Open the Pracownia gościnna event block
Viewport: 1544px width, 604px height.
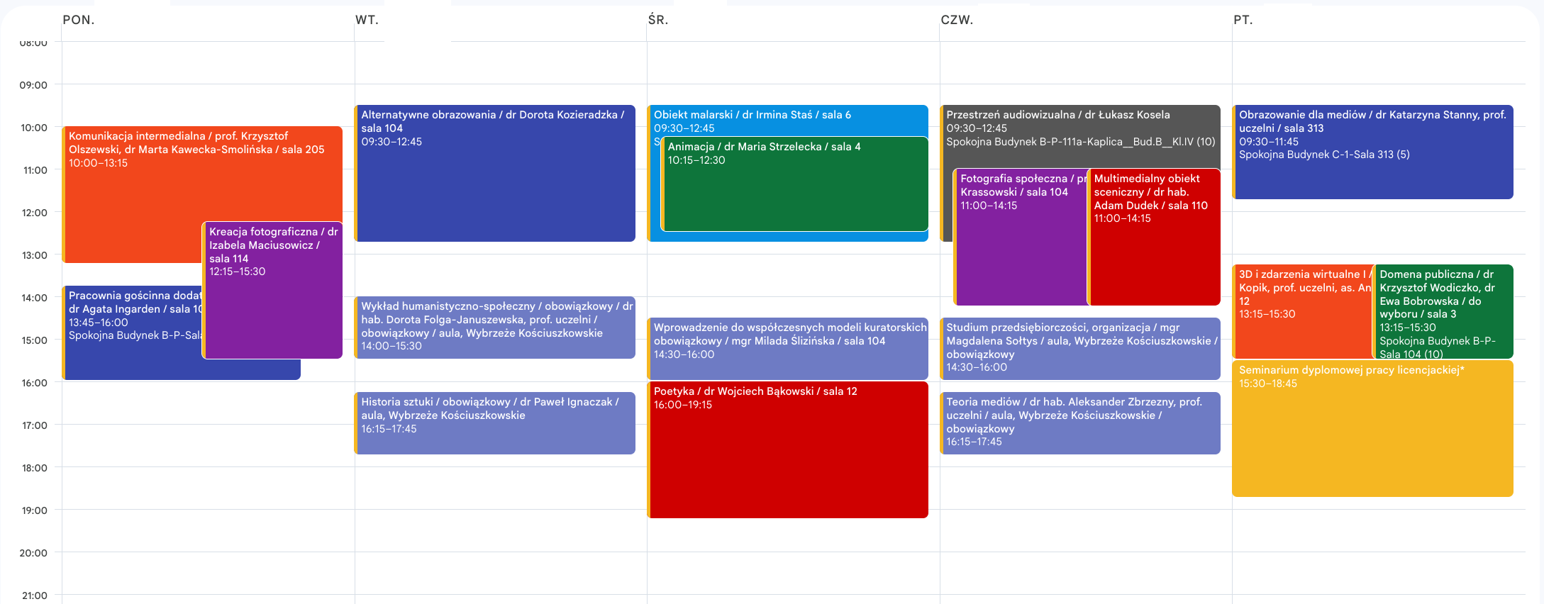click(x=133, y=333)
